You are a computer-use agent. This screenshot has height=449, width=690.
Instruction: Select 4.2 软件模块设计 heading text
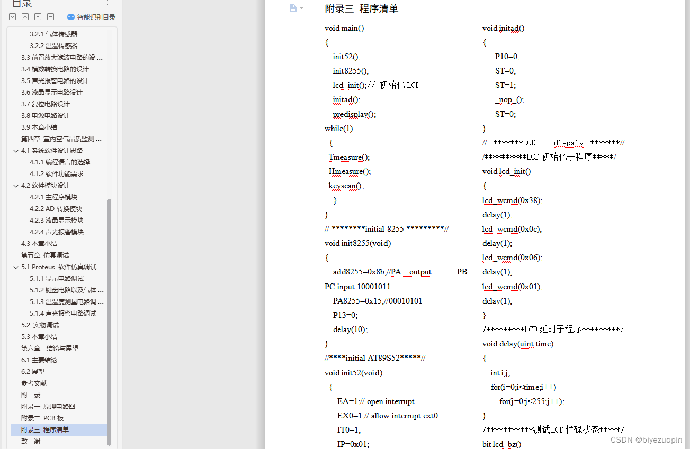point(46,186)
